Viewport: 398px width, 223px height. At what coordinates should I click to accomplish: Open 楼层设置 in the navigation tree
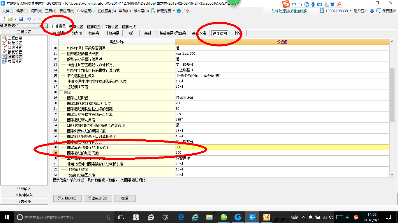pyautogui.click(x=15, y=61)
